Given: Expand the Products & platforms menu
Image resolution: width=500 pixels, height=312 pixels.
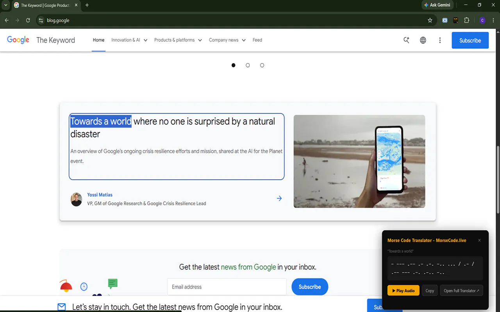Looking at the screenshot, I should (178, 40).
